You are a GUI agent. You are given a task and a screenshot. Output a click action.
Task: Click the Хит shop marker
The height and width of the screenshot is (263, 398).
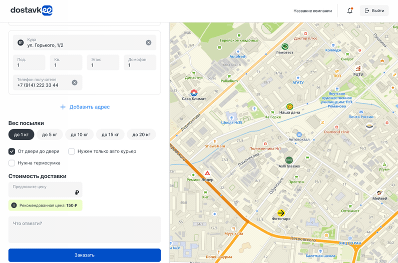tap(205, 192)
